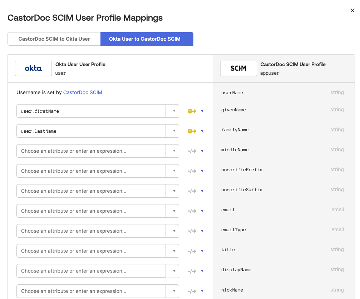This screenshot has height=299, width=360.
Task: Click the Okta logo icon
Action: 33,68
